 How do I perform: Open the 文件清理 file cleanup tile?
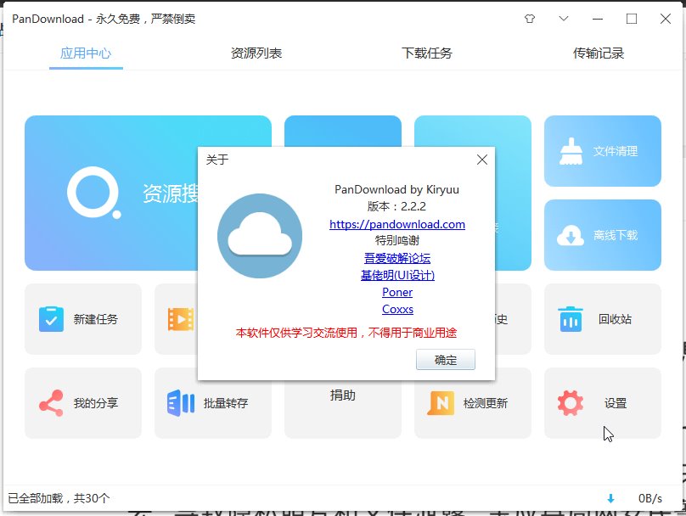pos(602,151)
